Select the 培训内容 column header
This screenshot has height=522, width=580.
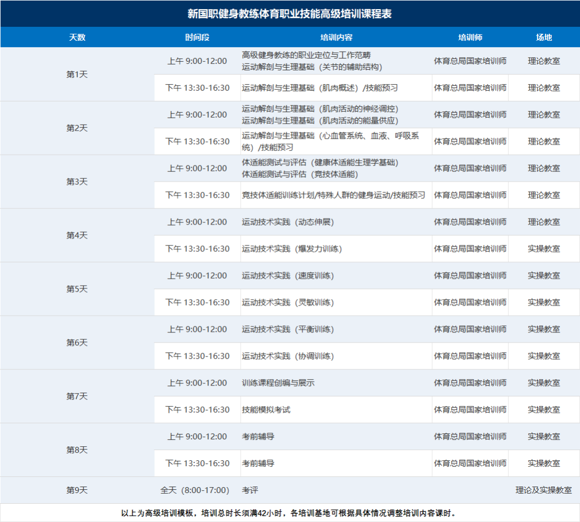[x=336, y=38]
